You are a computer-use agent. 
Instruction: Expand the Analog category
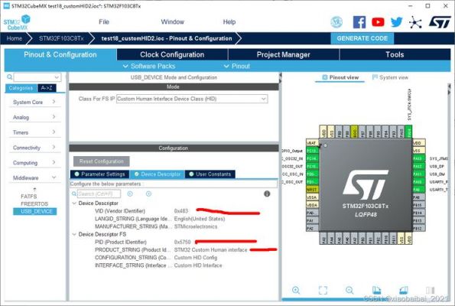34,117
